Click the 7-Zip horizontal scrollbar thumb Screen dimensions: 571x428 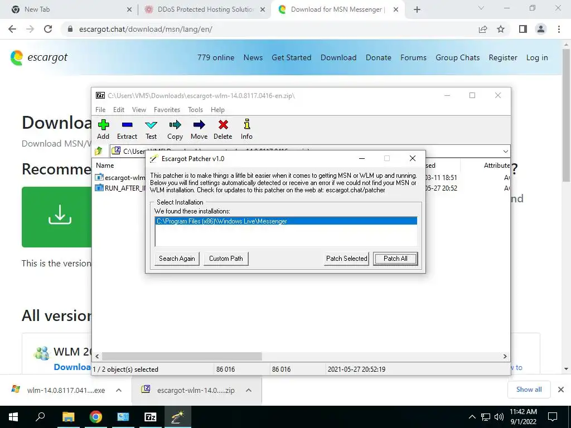[x=182, y=356]
